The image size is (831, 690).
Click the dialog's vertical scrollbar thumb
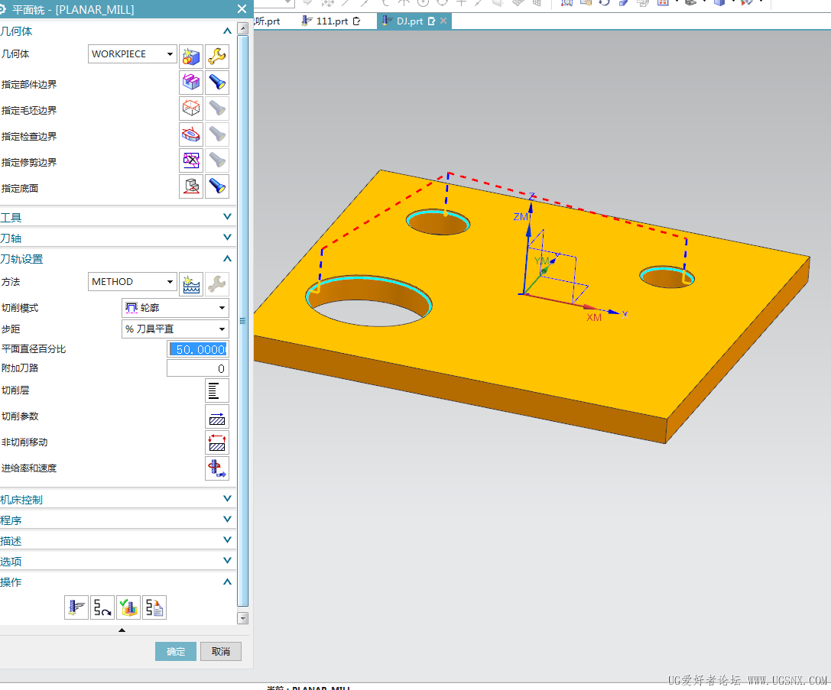point(243,320)
